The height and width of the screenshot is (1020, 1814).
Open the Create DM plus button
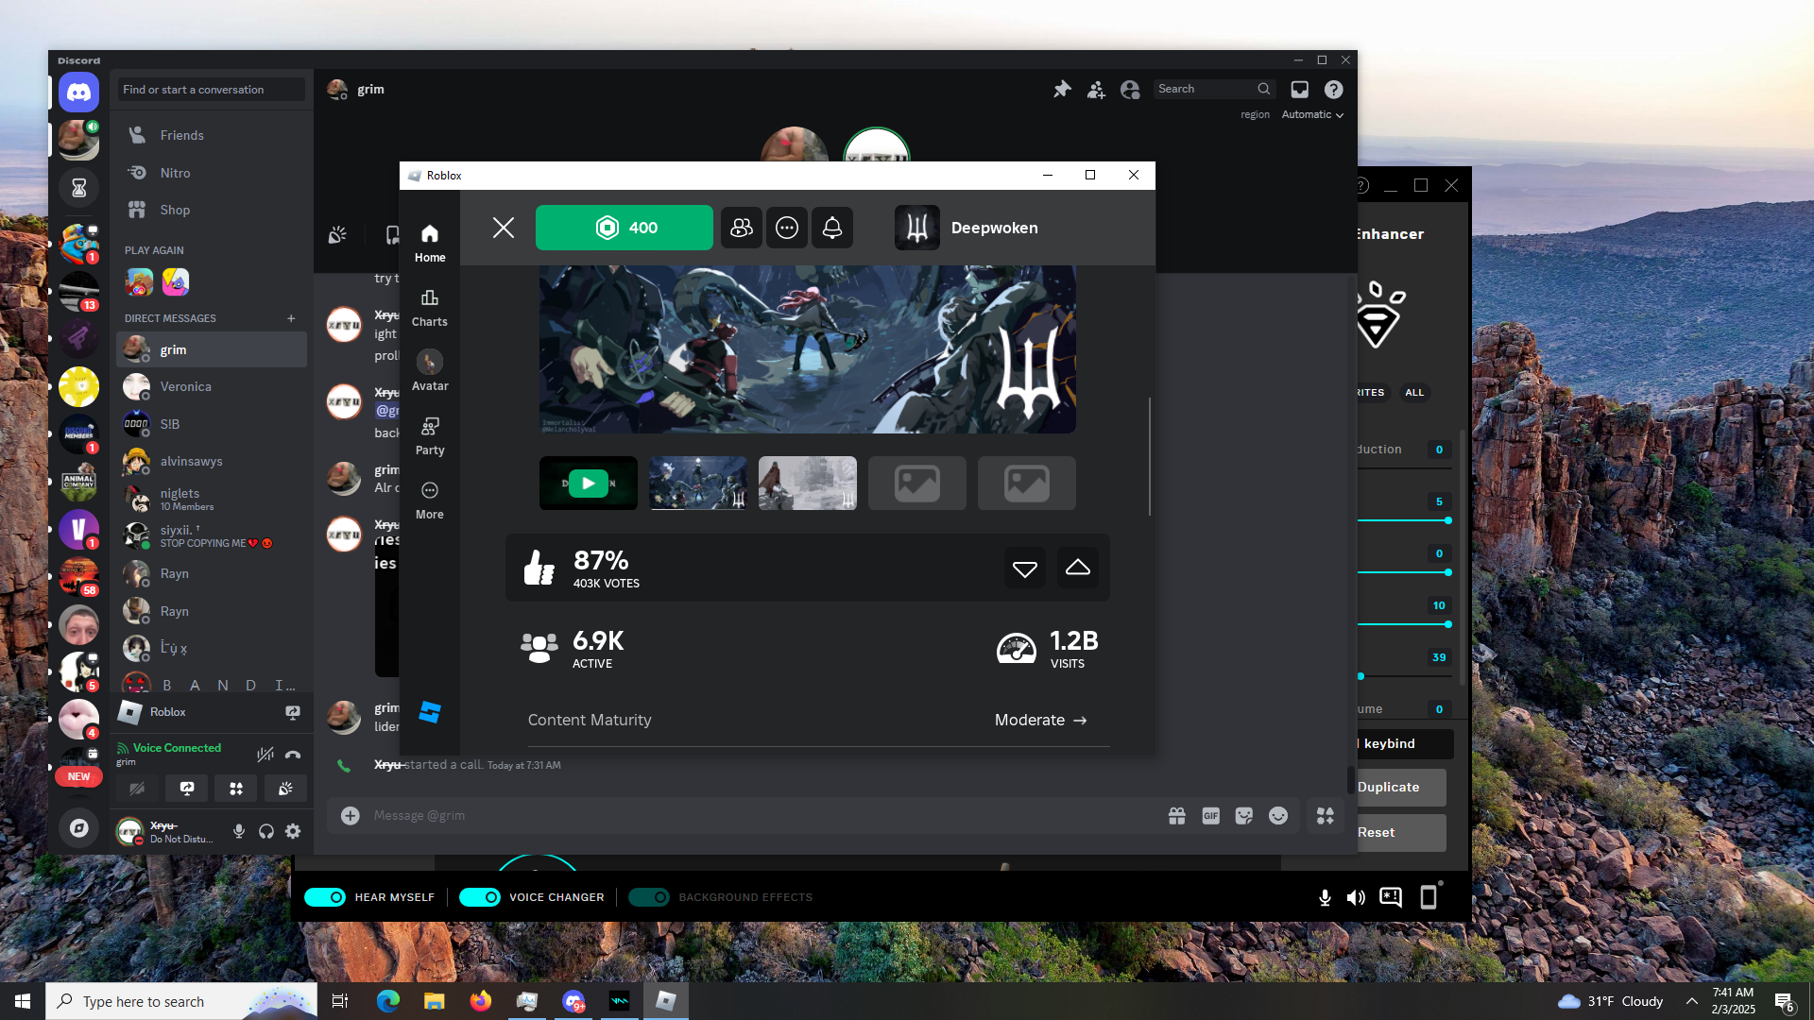point(291,318)
